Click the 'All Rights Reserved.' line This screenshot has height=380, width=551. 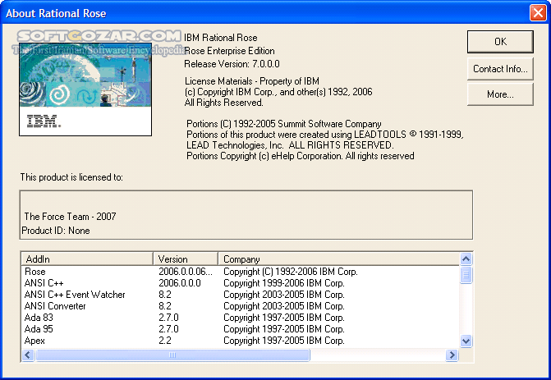point(224,103)
